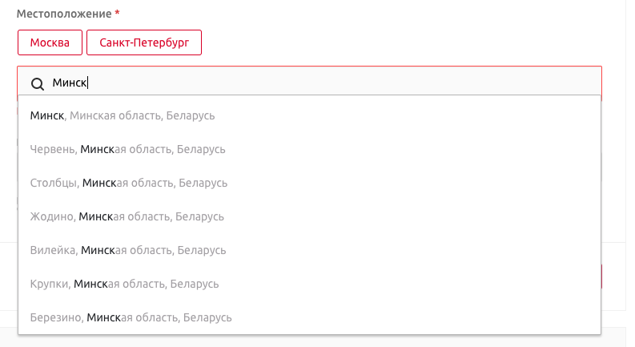This screenshot has height=347, width=635.
Task: Choose the Санкт-Петербург quick location button
Action: tap(144, 42)
